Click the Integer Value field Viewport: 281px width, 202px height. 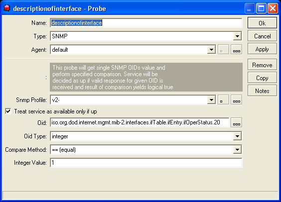tap(146, 163)
